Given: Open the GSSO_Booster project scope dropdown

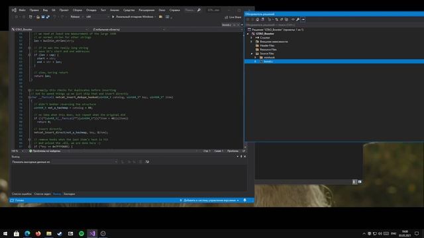Looking at the screenshot, I should (x=50, y=29).
